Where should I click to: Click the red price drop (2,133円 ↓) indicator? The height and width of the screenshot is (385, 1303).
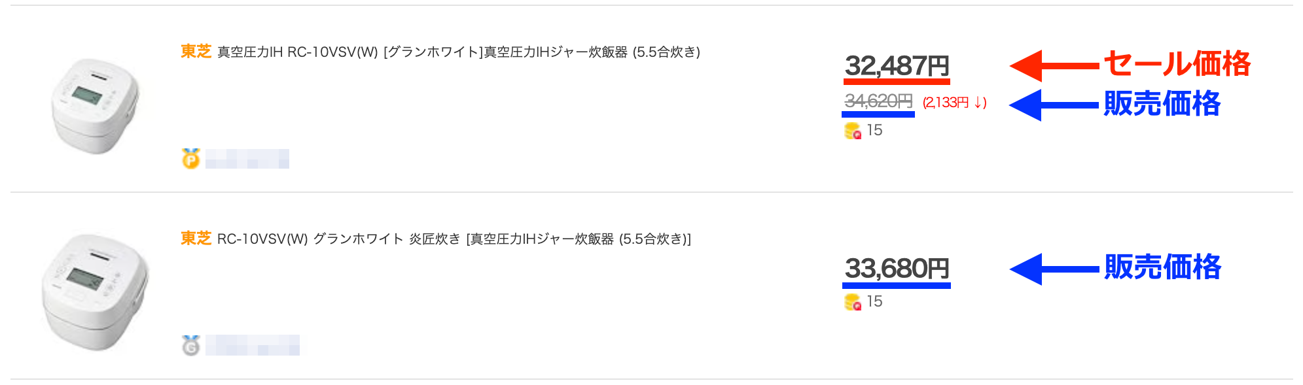click(954, 103)
